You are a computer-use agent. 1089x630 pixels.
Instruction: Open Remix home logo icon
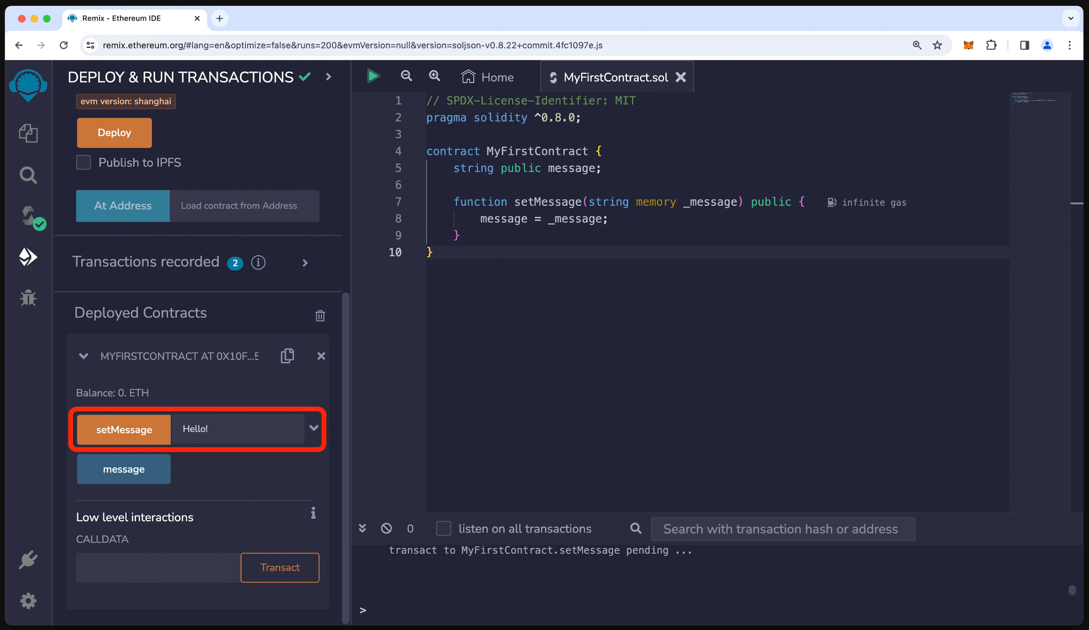tap(28, 85)
